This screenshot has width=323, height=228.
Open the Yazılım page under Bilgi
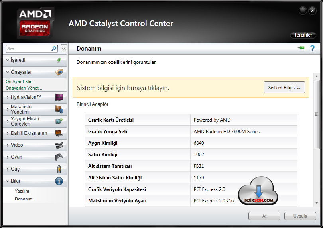click(x=22, y=191)
